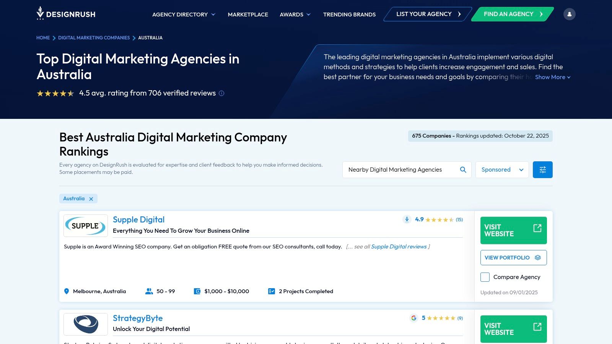Viewport: 612px width, 344px height.
Task: Open the Sponsored sort dropdown
Action: (502, 170)
